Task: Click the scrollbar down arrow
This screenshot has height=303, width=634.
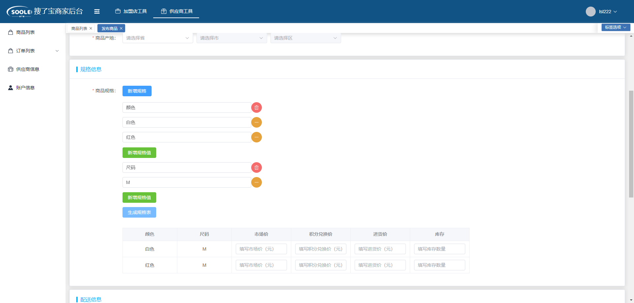Action: (631, 300)
